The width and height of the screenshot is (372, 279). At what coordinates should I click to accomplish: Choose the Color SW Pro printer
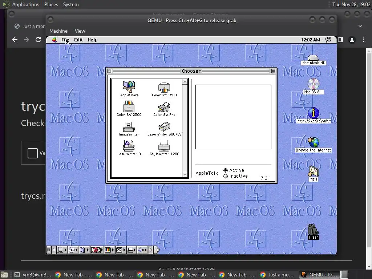click(x=164, y=109)
